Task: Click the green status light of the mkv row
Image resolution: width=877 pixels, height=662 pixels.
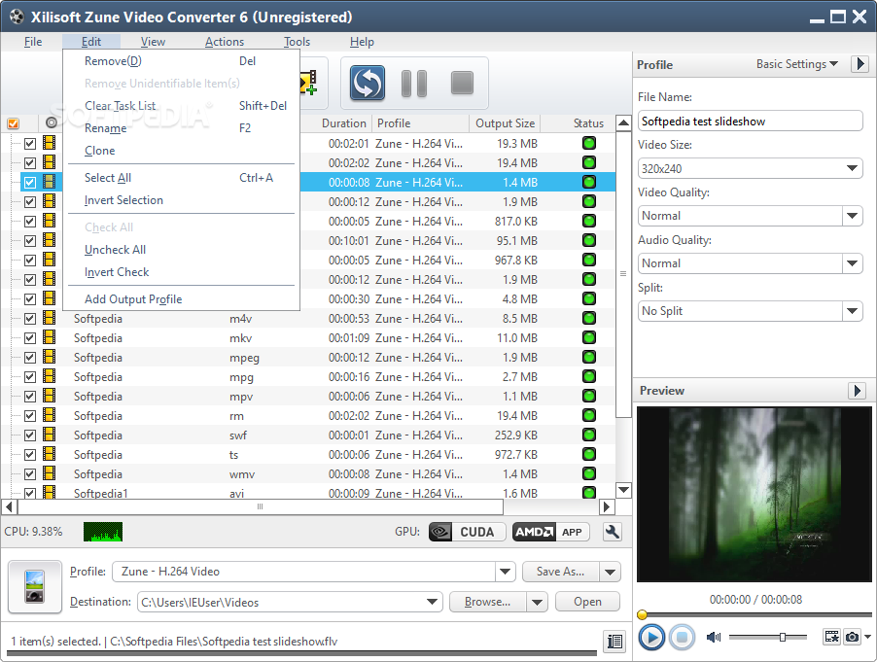Action: coord(589,337)
